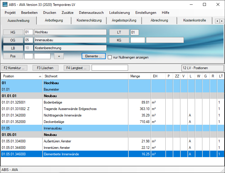Open the Einstellungen menu
The image size is (225, 173).
[146, 13]
